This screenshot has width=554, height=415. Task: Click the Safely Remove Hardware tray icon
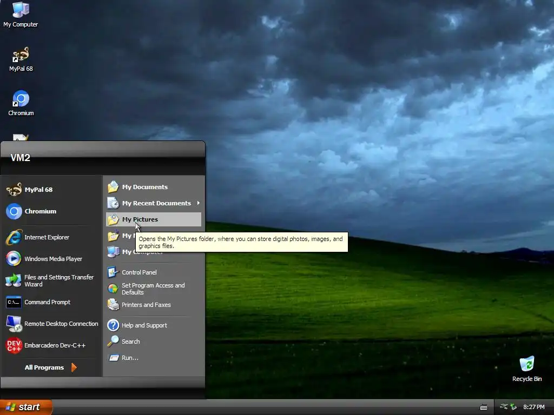pyautogui.click(x=504, y=407)
